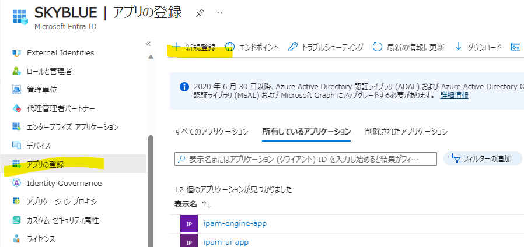This screenshot has width=524, height=247.
Task: Click the magnifier icon in search box
Action: click(x=181, y=159)
